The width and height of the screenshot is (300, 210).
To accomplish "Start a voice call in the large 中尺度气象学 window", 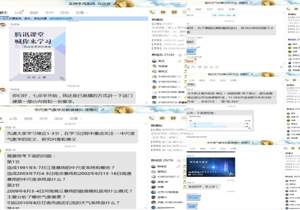I will point(152,118).
